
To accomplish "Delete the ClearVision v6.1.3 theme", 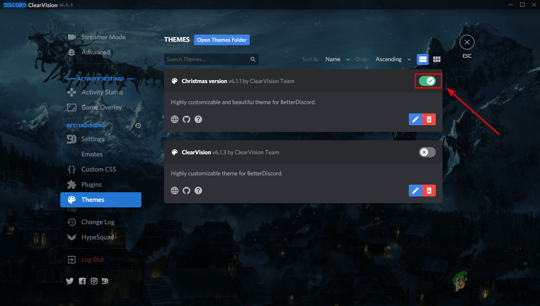I will click(x=429, y=191).
